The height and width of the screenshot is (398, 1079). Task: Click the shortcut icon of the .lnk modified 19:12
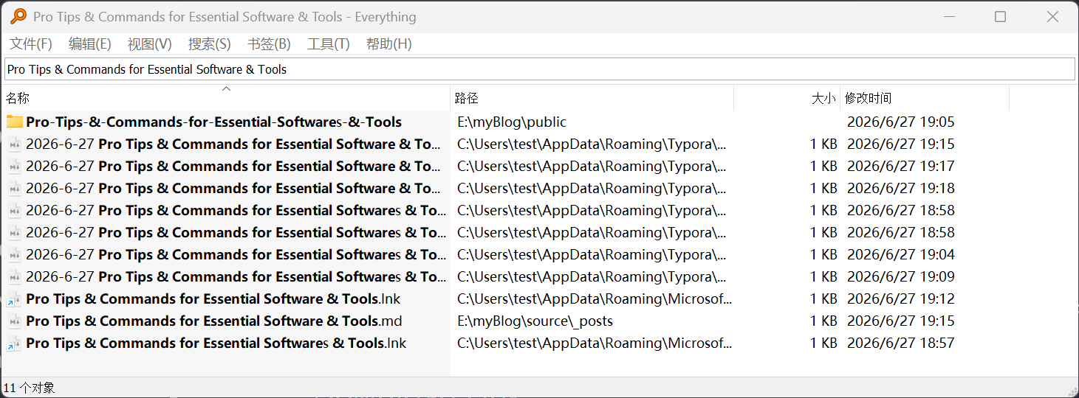[x=15, y=298]
